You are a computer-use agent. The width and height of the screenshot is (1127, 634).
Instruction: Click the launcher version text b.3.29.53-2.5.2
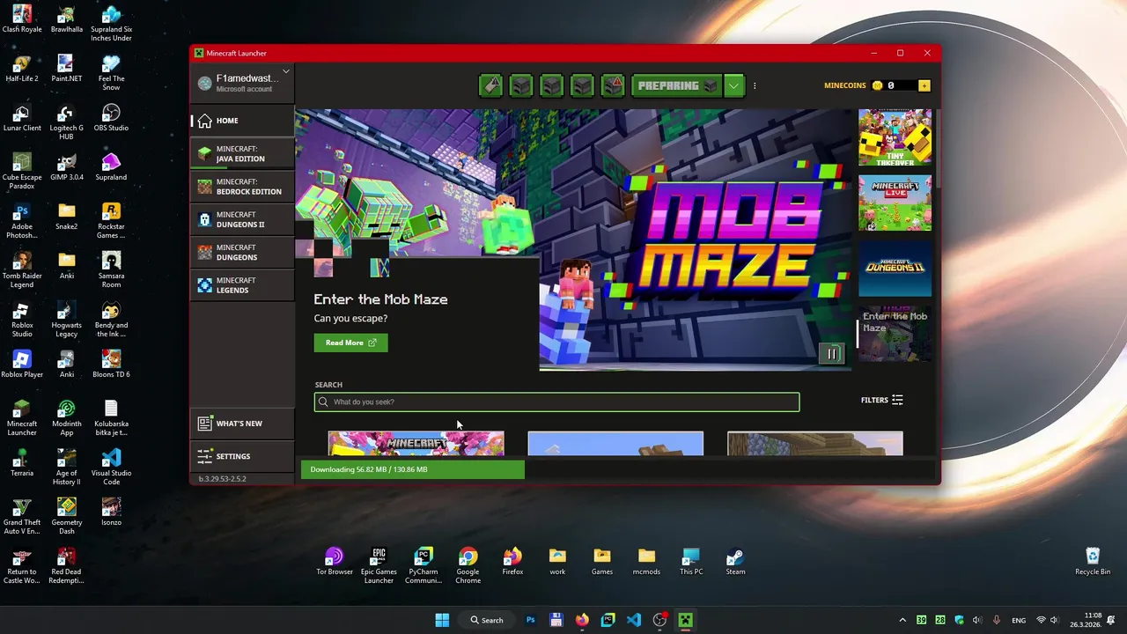tap(223, 479)
